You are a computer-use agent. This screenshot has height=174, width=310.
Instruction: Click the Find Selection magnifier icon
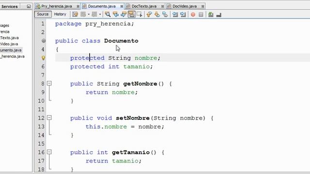(x=108, y=14)
